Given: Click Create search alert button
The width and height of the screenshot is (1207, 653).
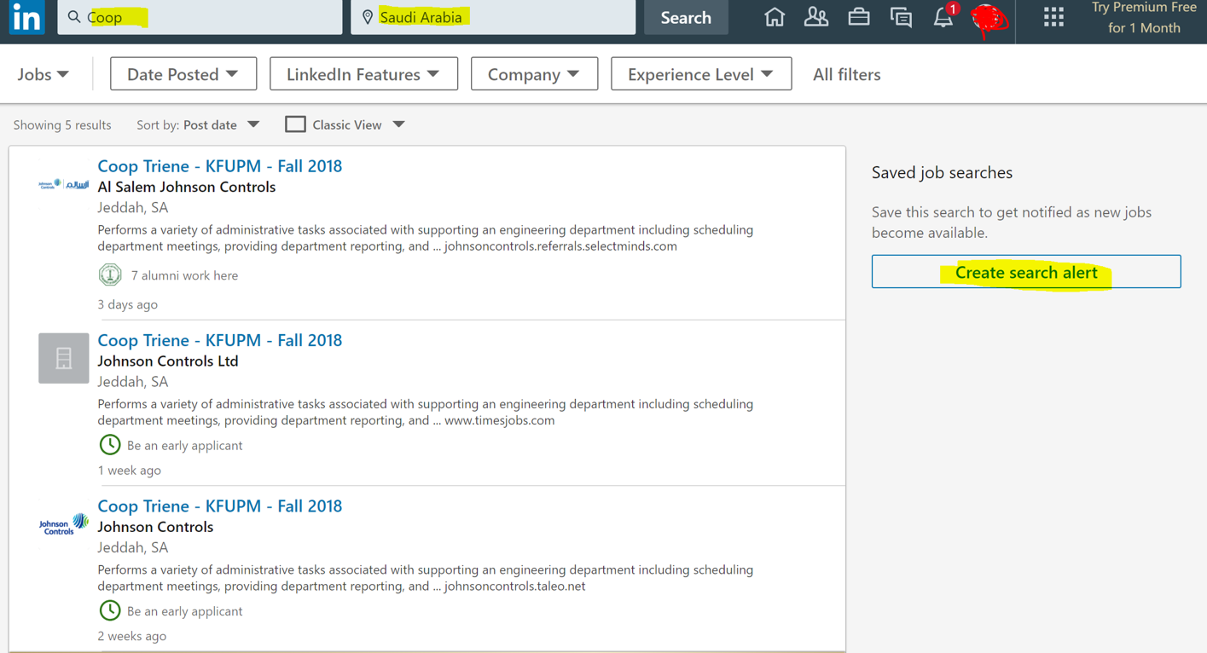Looking at the screenshot, I should (1026, 272).
